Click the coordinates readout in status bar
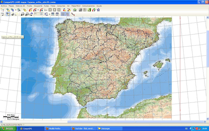This screenshot has height=131, width=209. tap(12, 125)
